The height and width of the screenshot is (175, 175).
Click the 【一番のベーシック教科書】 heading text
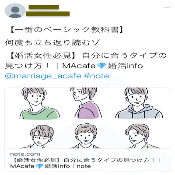[x=66, y=30]
